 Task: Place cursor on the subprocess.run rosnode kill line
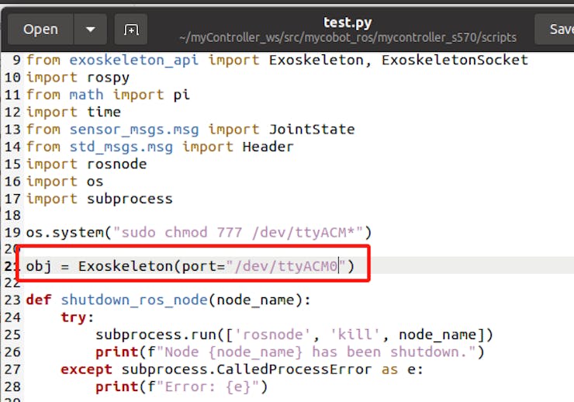pos(294,334)
